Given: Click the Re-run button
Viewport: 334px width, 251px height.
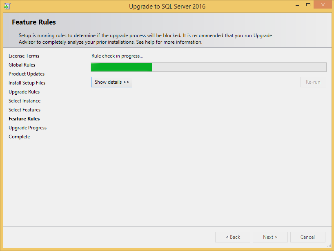Looking at the screenshot, I should [x=313, y=82].
